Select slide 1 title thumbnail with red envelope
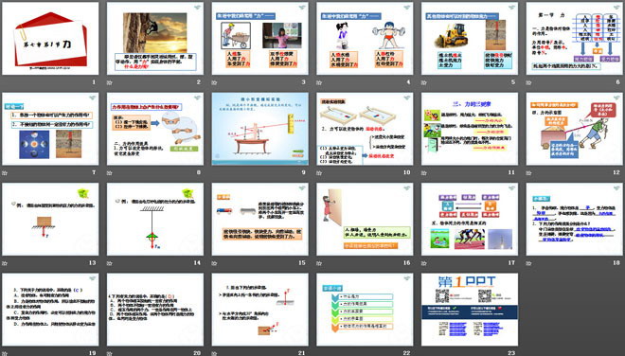Viewport: 625px width, 356px height. (x=50, y=38)
